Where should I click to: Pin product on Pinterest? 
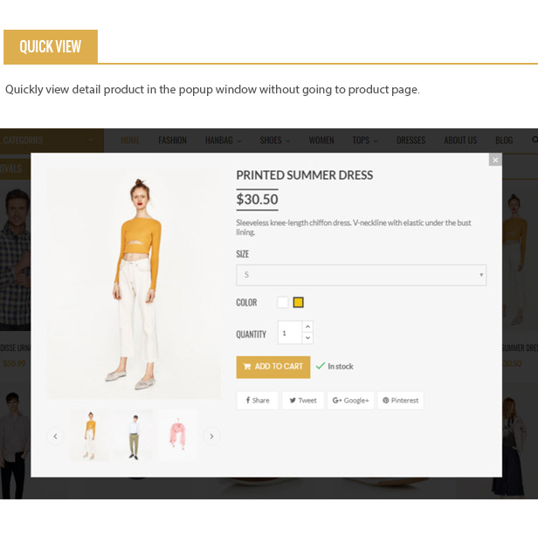(401, 401)
